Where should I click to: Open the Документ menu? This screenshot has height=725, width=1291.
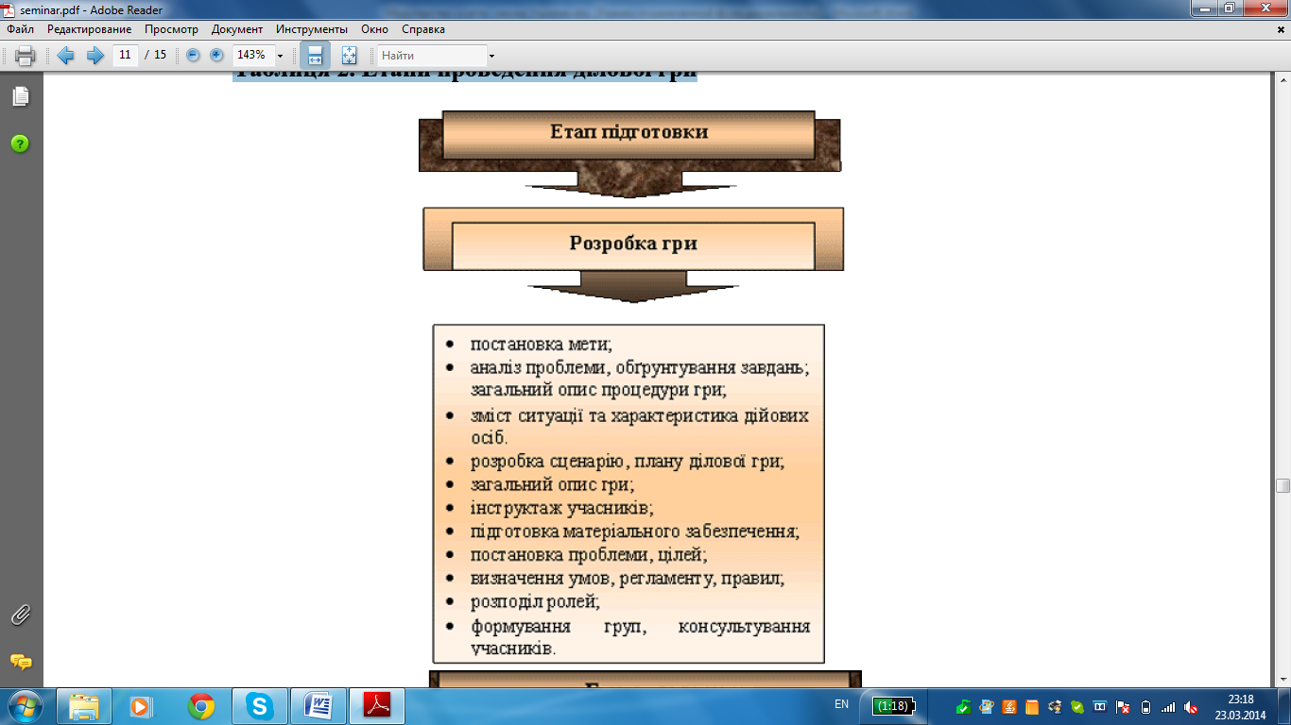pyautogui.click(x=237, y=29)
